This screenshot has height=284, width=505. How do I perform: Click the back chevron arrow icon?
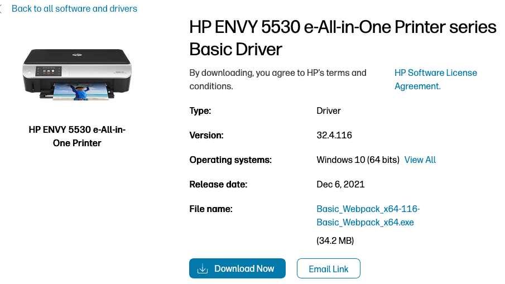(2, 9)
